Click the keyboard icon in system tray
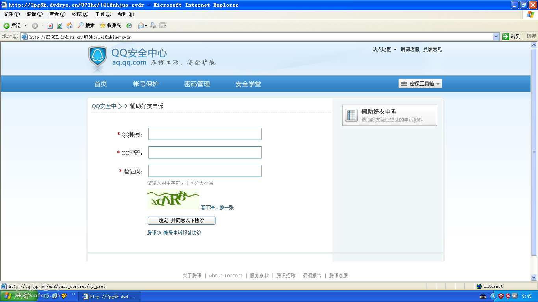Image resolution: width=538 pixels, height=302 pixels. (483, 296)
